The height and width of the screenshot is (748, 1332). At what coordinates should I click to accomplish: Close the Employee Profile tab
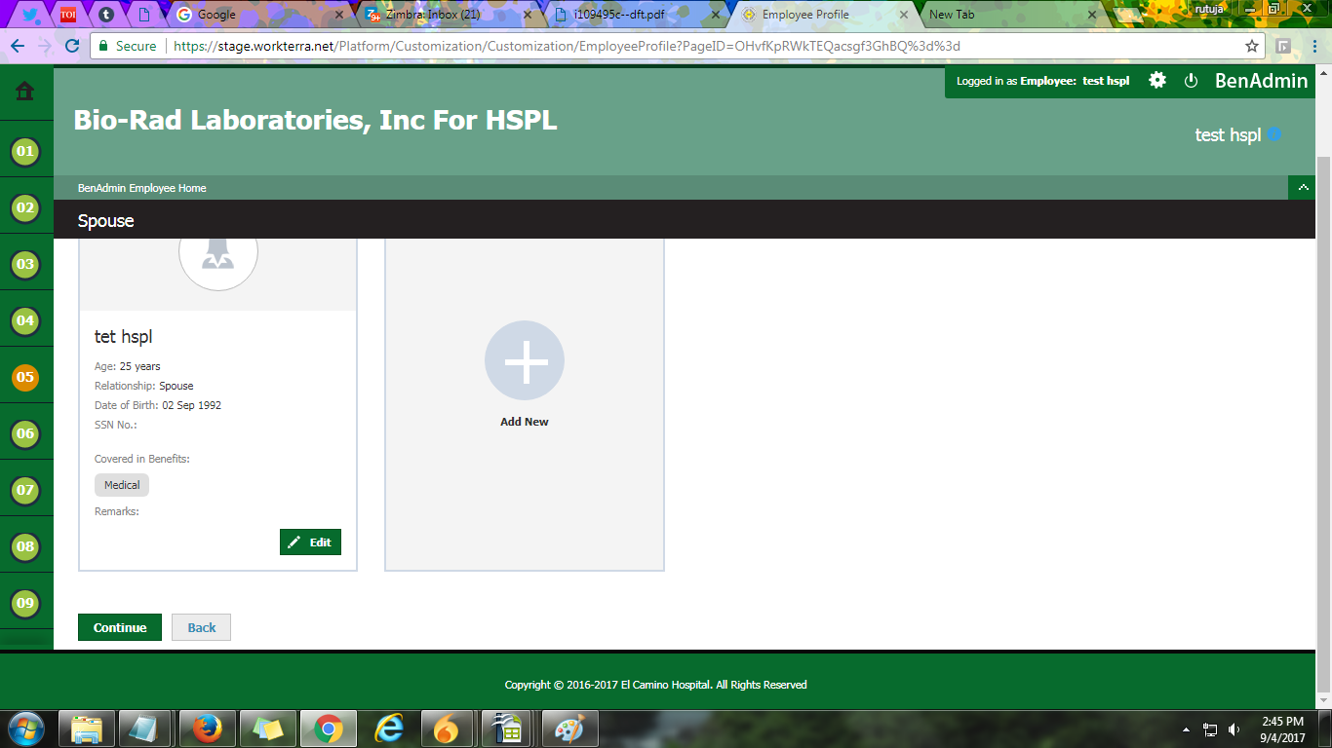tap(903, 15)
